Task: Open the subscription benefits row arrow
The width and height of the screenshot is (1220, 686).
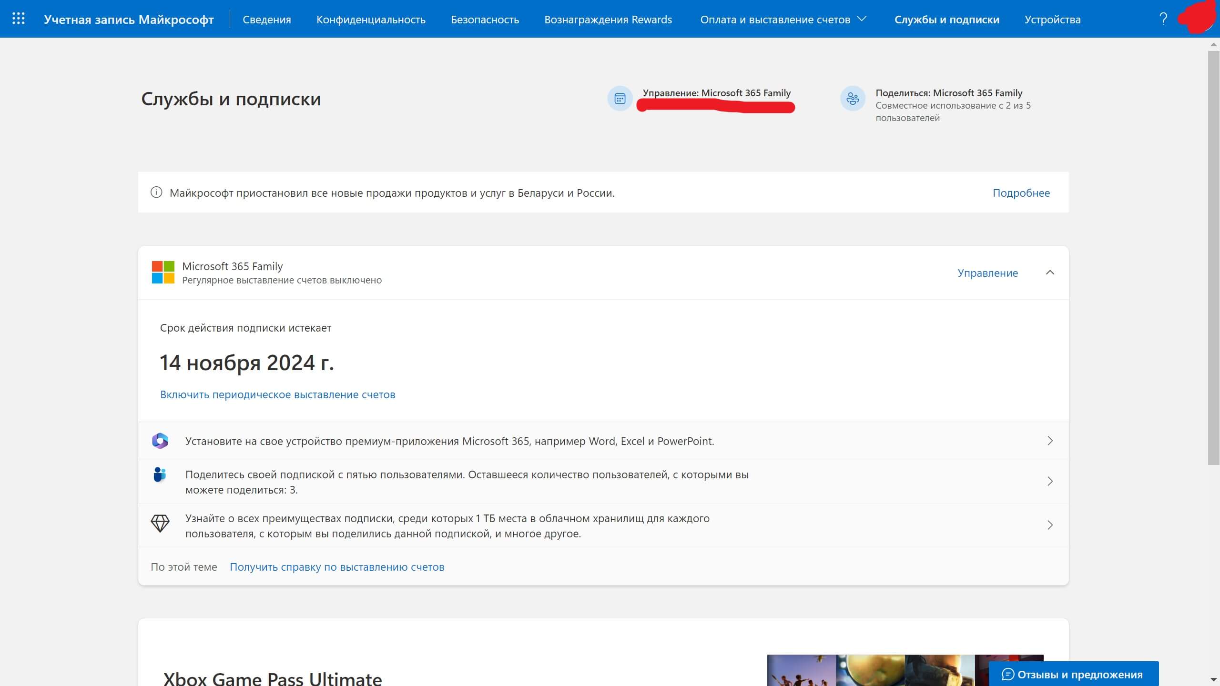Action: (x=1050, y=525)
